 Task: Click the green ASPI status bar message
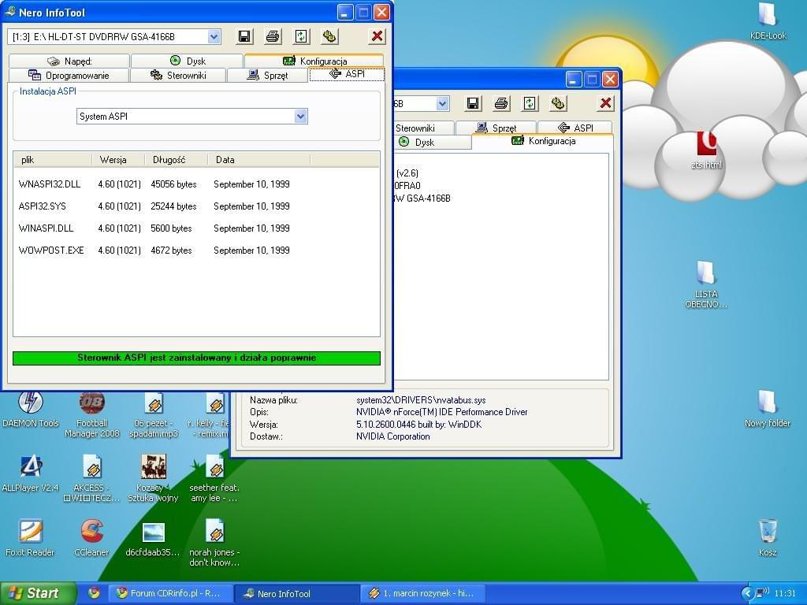[196, 358]
